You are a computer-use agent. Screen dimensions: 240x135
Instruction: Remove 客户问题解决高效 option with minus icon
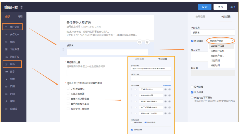(170, 107)
